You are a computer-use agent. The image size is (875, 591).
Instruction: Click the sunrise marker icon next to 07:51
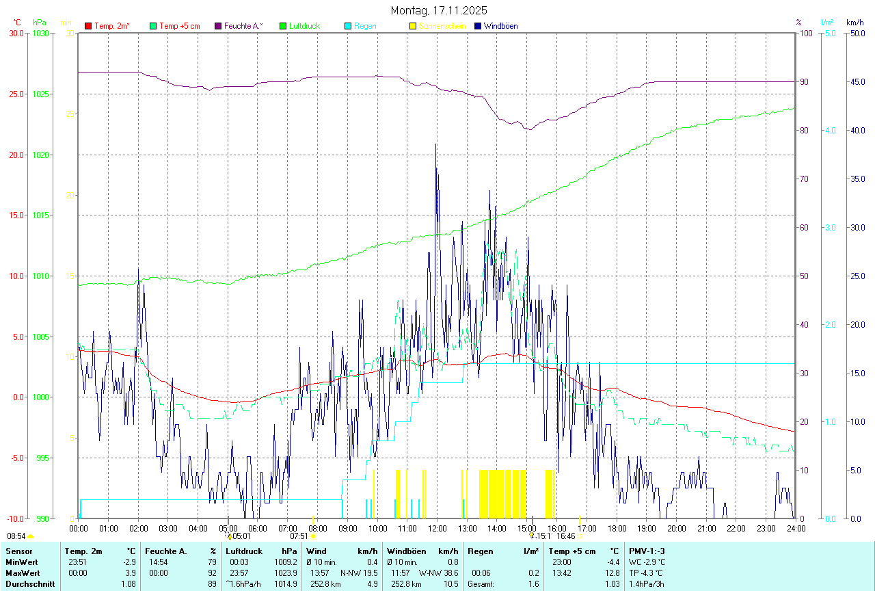click(x=313, y=537)
